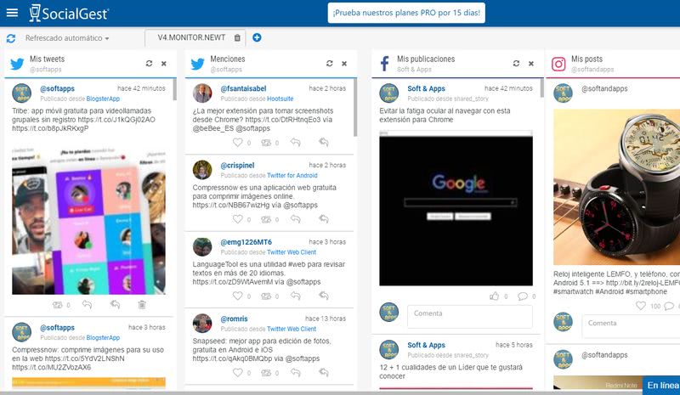Reply all on the Tribe app tweet

tap(115, 305)
